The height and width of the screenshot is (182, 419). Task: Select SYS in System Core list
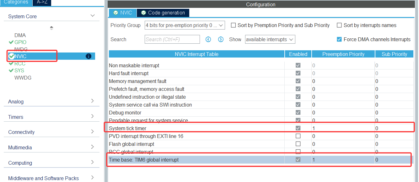click(19, 70)
